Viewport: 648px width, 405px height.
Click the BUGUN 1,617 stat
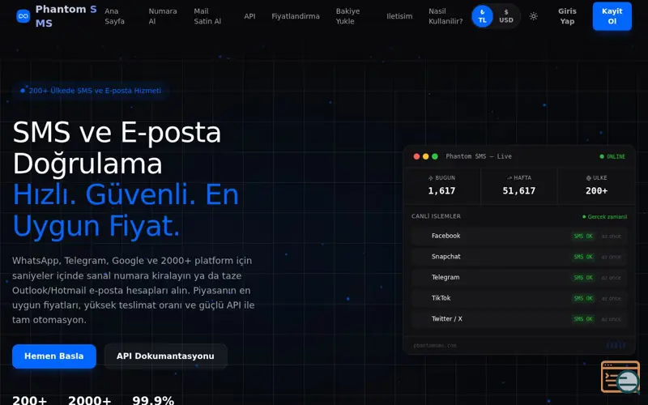[441, 185]
